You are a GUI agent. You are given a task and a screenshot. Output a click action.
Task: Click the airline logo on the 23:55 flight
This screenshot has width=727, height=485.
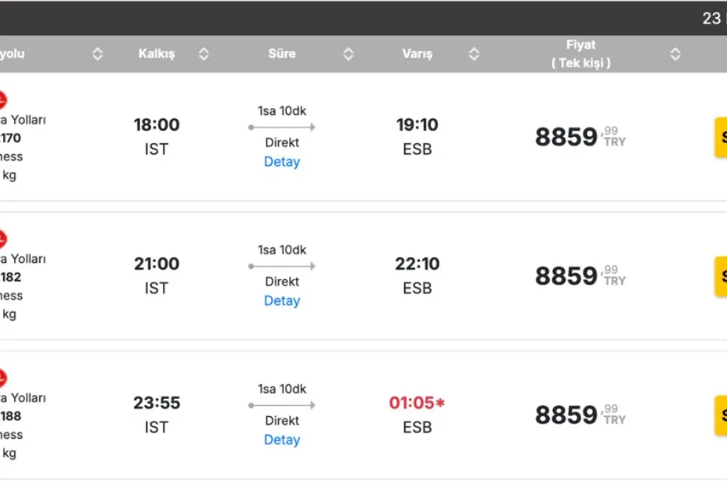[x=2, y=378]
